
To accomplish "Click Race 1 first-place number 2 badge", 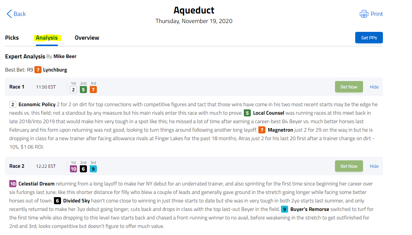I will point(73,90).
